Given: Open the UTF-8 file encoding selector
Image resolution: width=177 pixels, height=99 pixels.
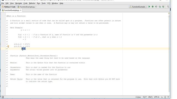Looking at the screenshot, I should pos(157,97).
